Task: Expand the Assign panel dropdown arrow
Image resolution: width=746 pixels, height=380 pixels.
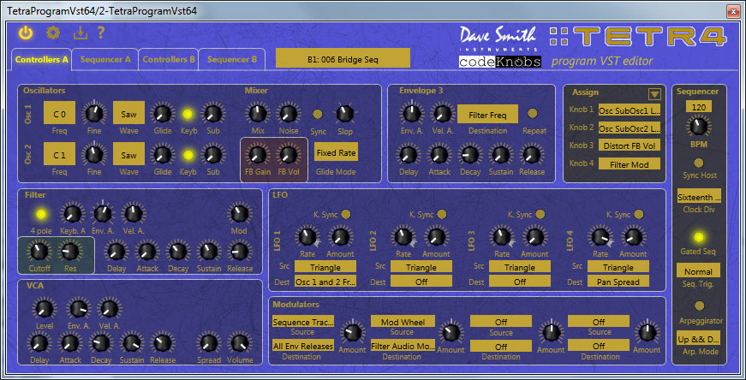Action: (x=654, y=94)
